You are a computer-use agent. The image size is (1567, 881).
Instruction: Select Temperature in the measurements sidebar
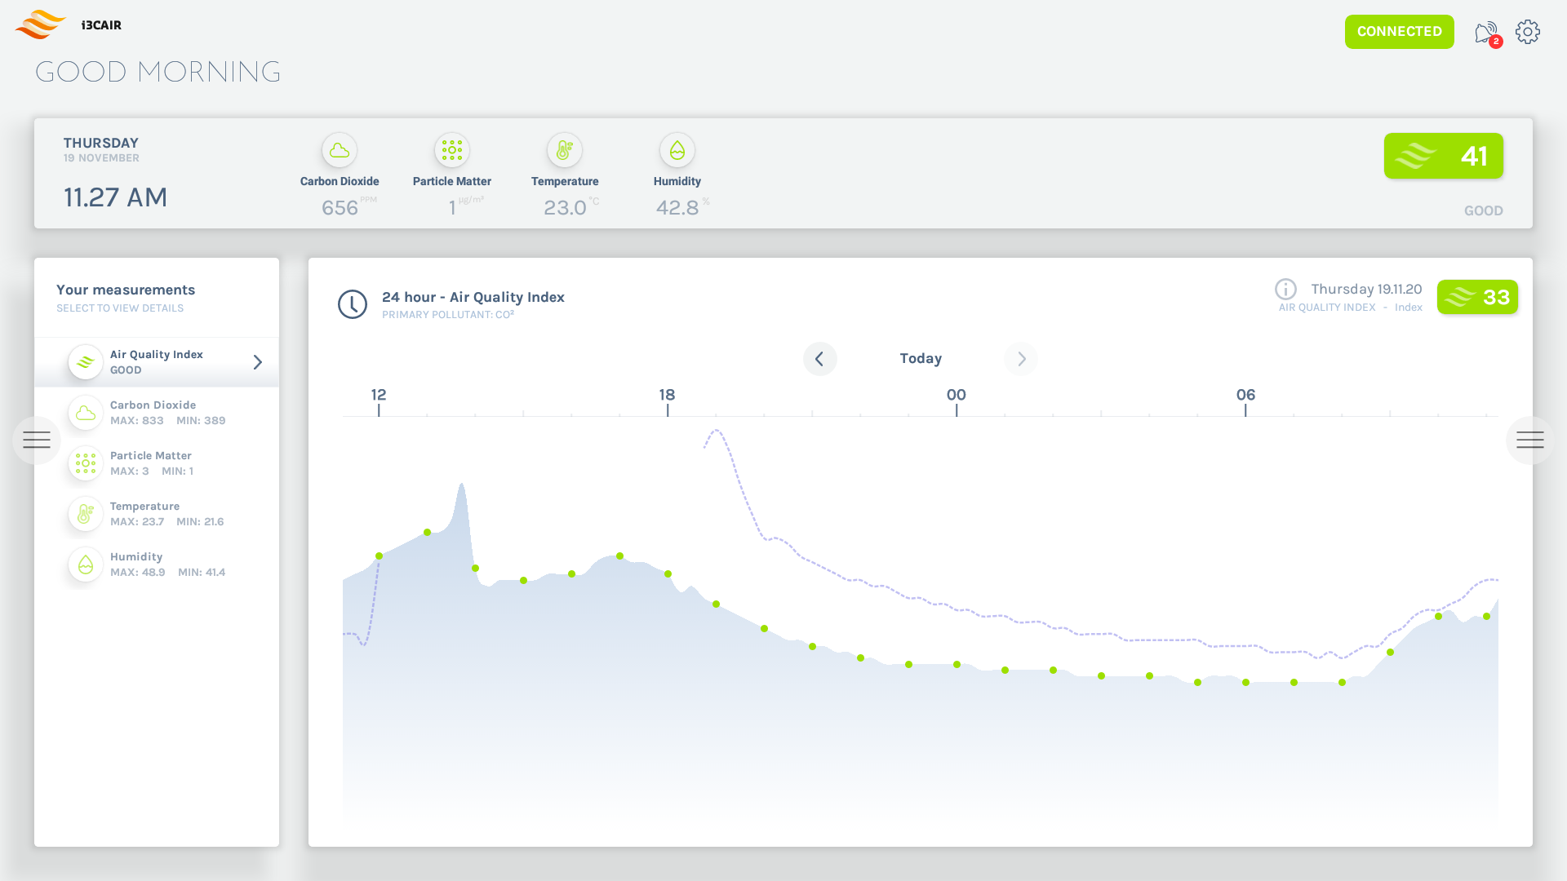pyautogui.click(x=157, y=513)
